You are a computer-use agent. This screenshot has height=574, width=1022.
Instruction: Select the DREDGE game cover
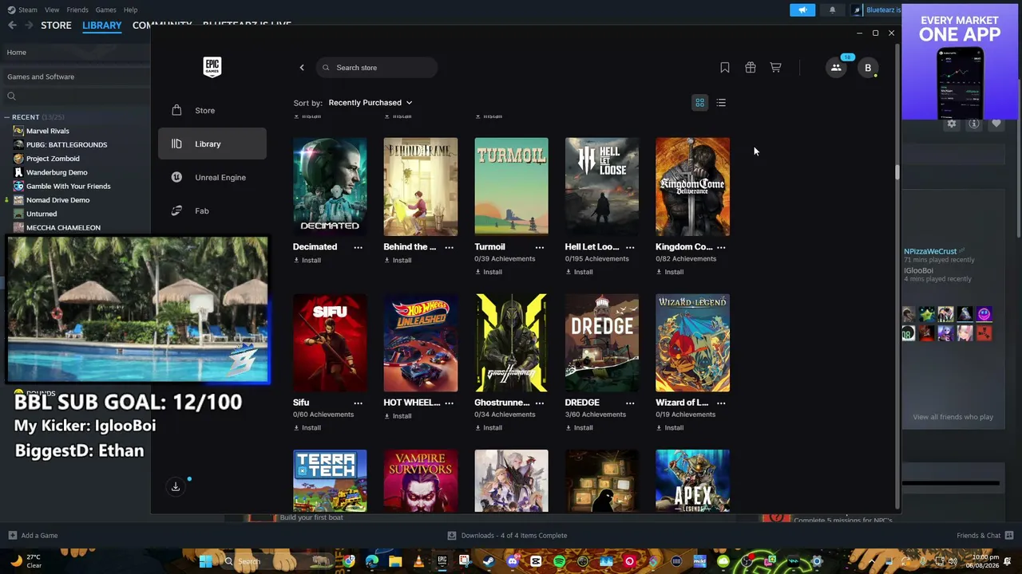pos(602,343)
